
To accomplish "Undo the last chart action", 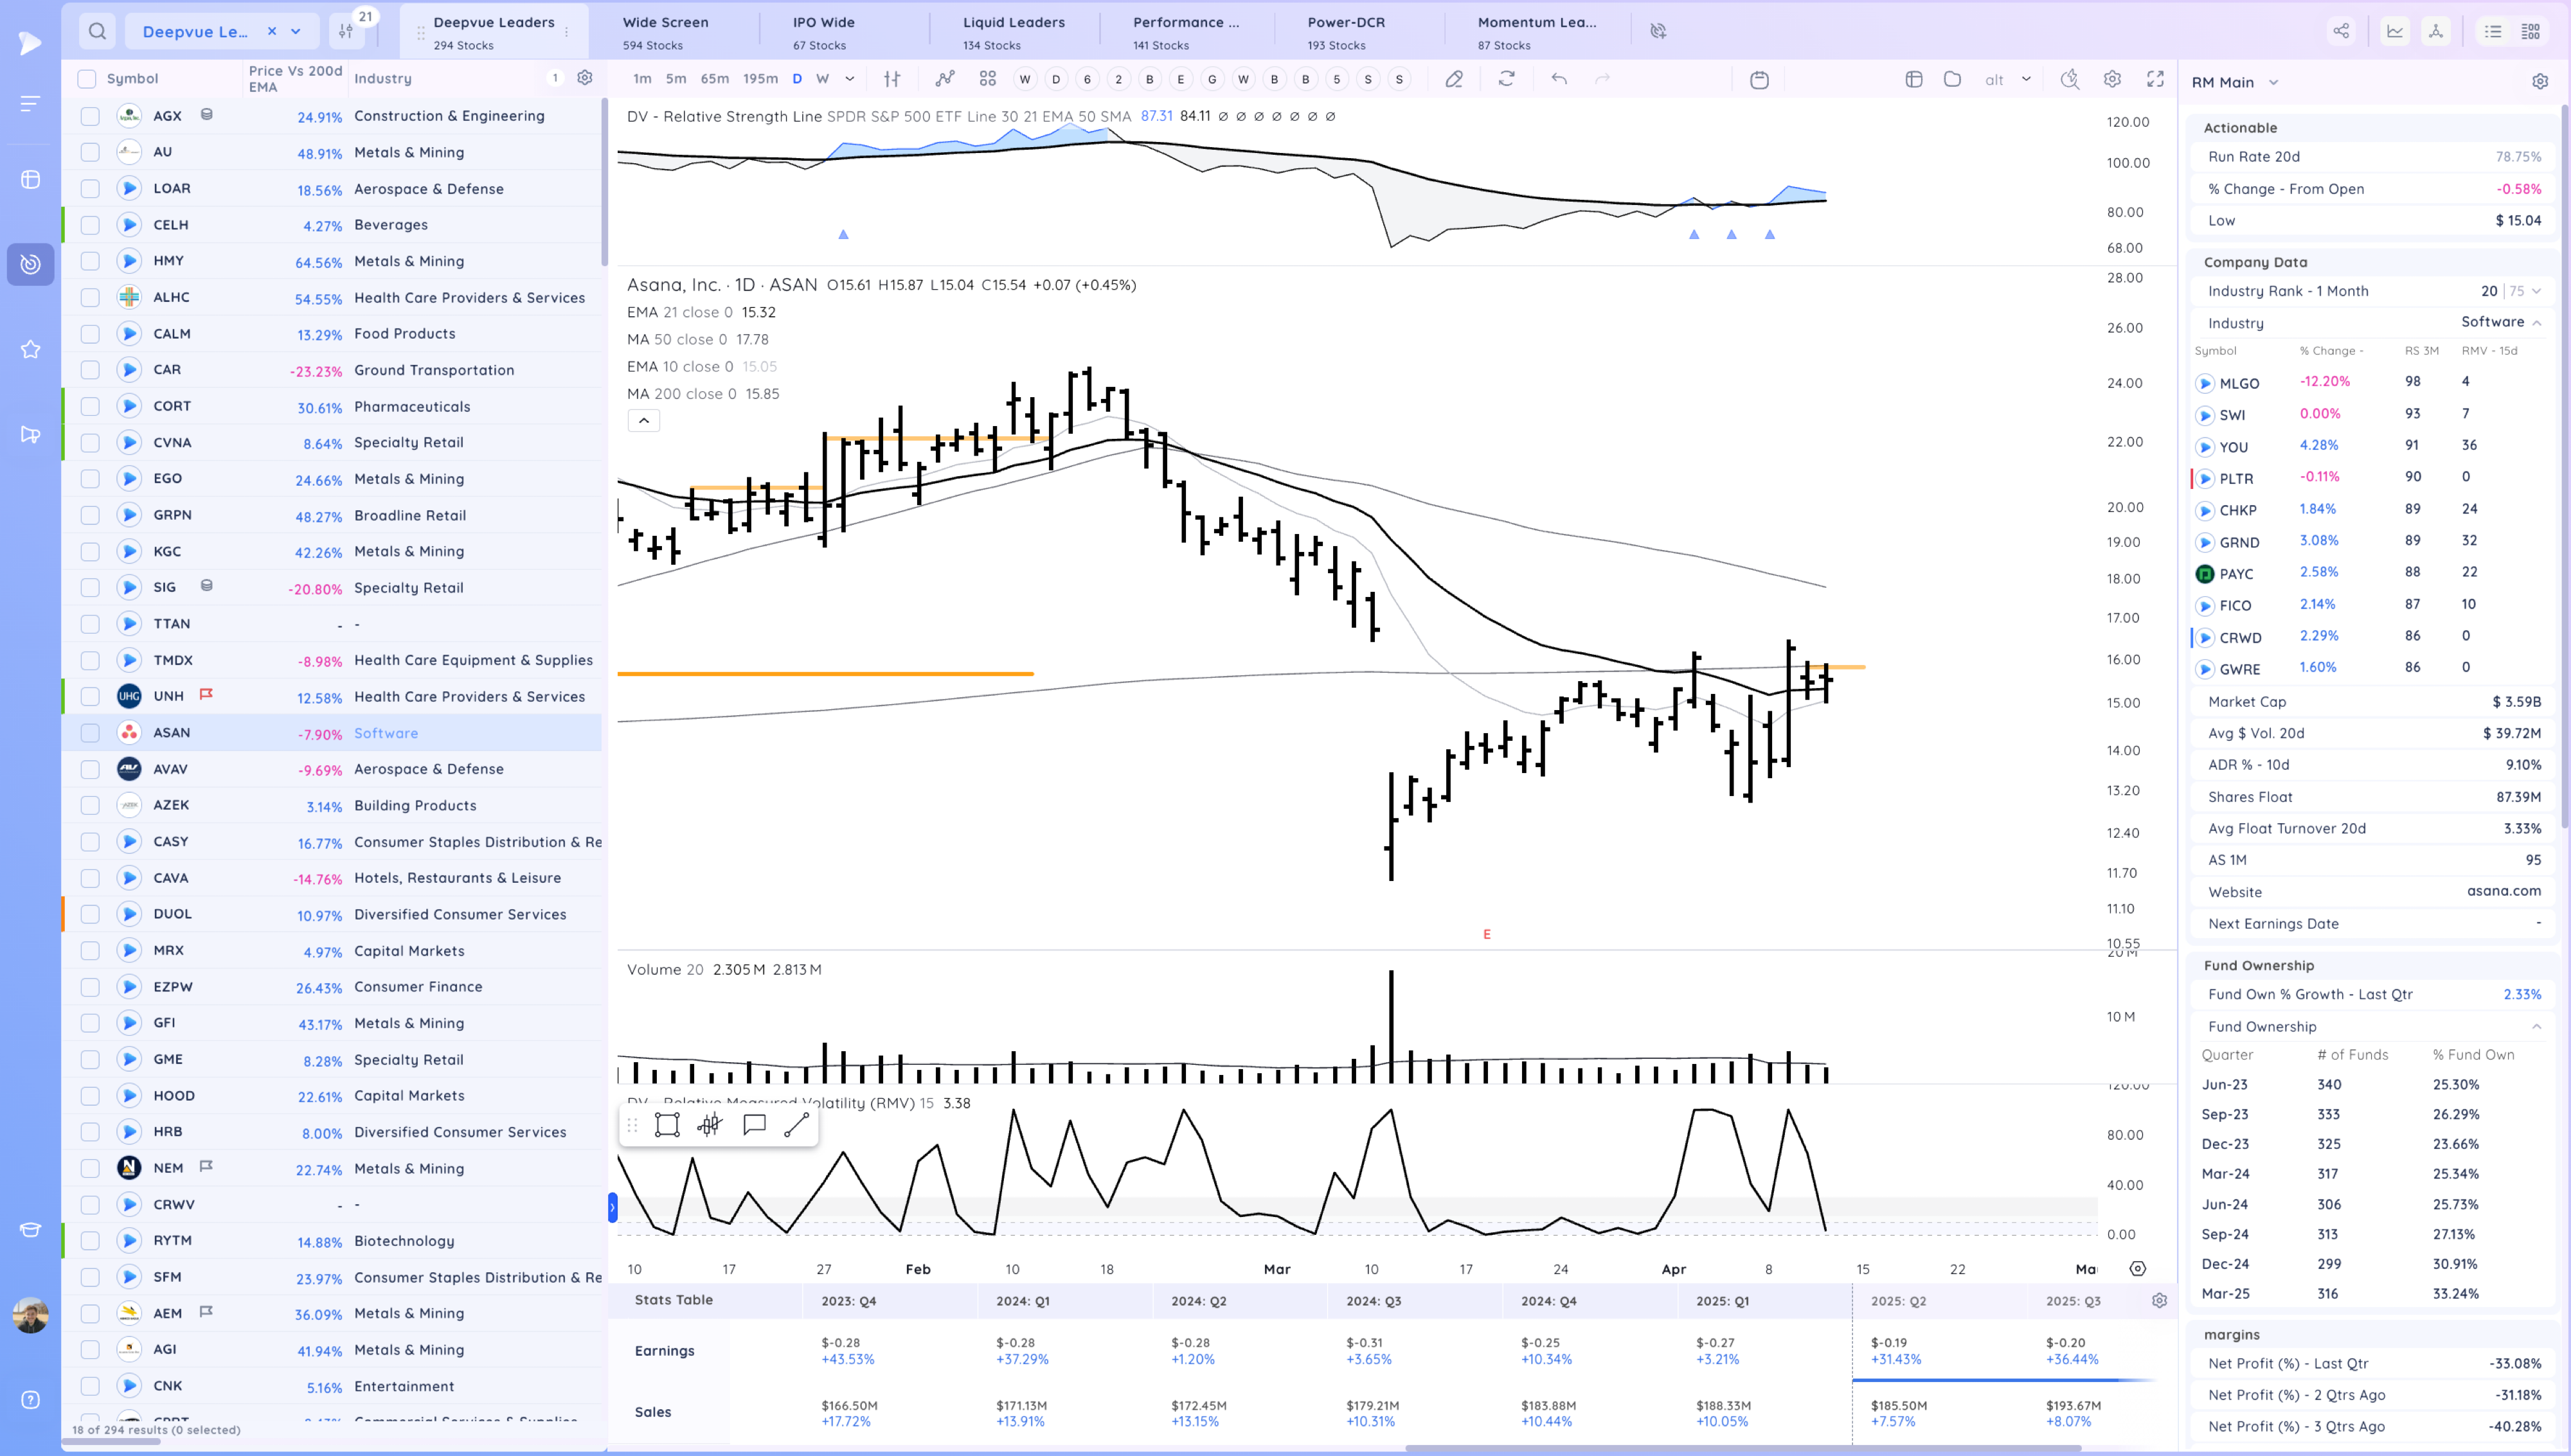I will (x=1558, y=79).
